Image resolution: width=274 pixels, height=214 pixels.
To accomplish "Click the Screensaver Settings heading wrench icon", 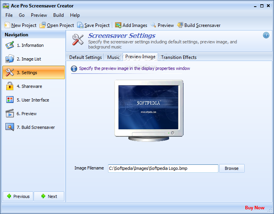I will pyautogui.click(x=78, y=40).
